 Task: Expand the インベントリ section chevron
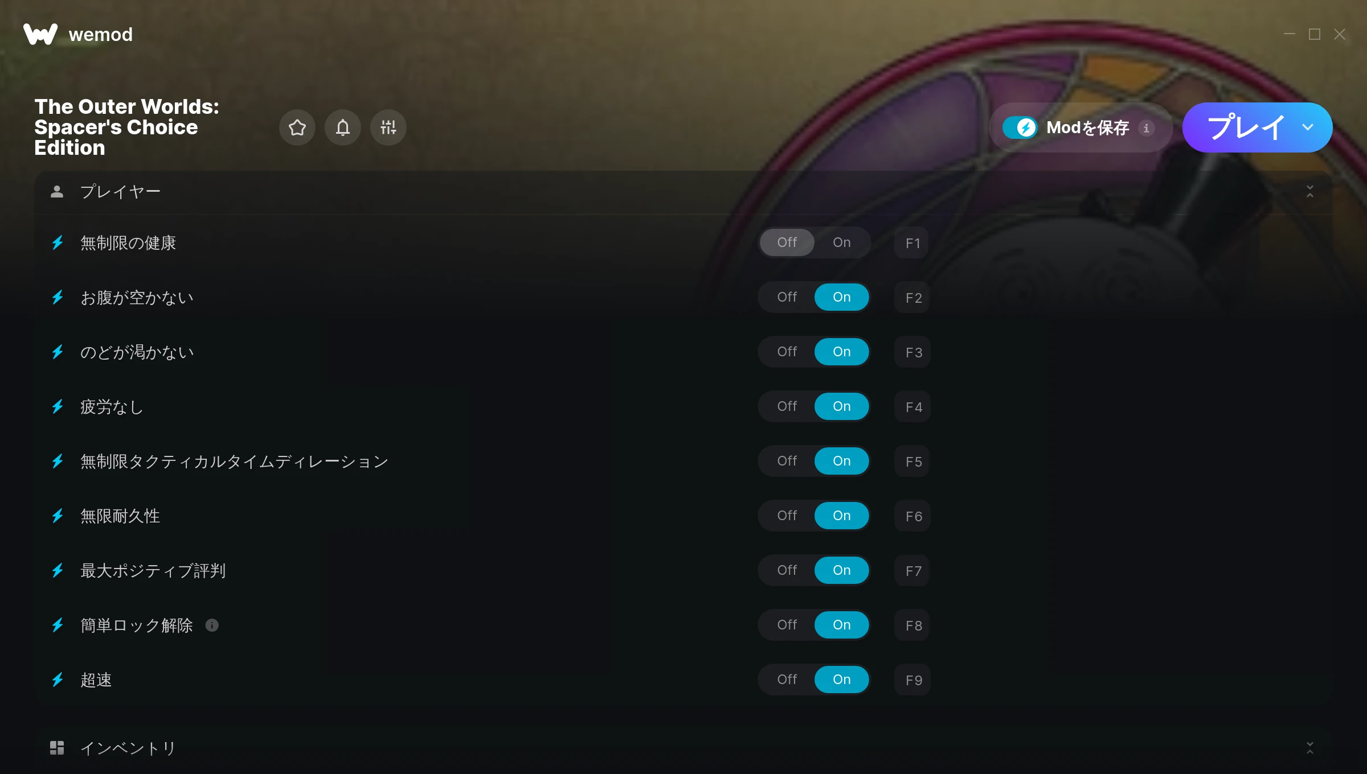pos(1310,748)
